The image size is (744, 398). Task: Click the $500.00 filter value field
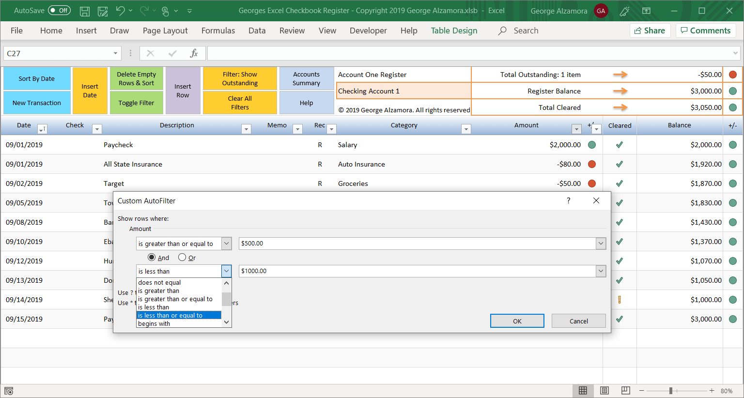point(417,244)
